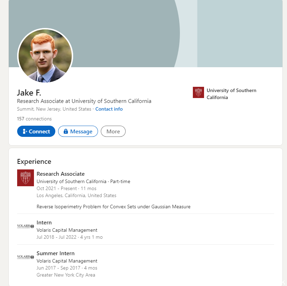Select the Research Associate job title
Screen dimensions: 287x286
point(61,174)
